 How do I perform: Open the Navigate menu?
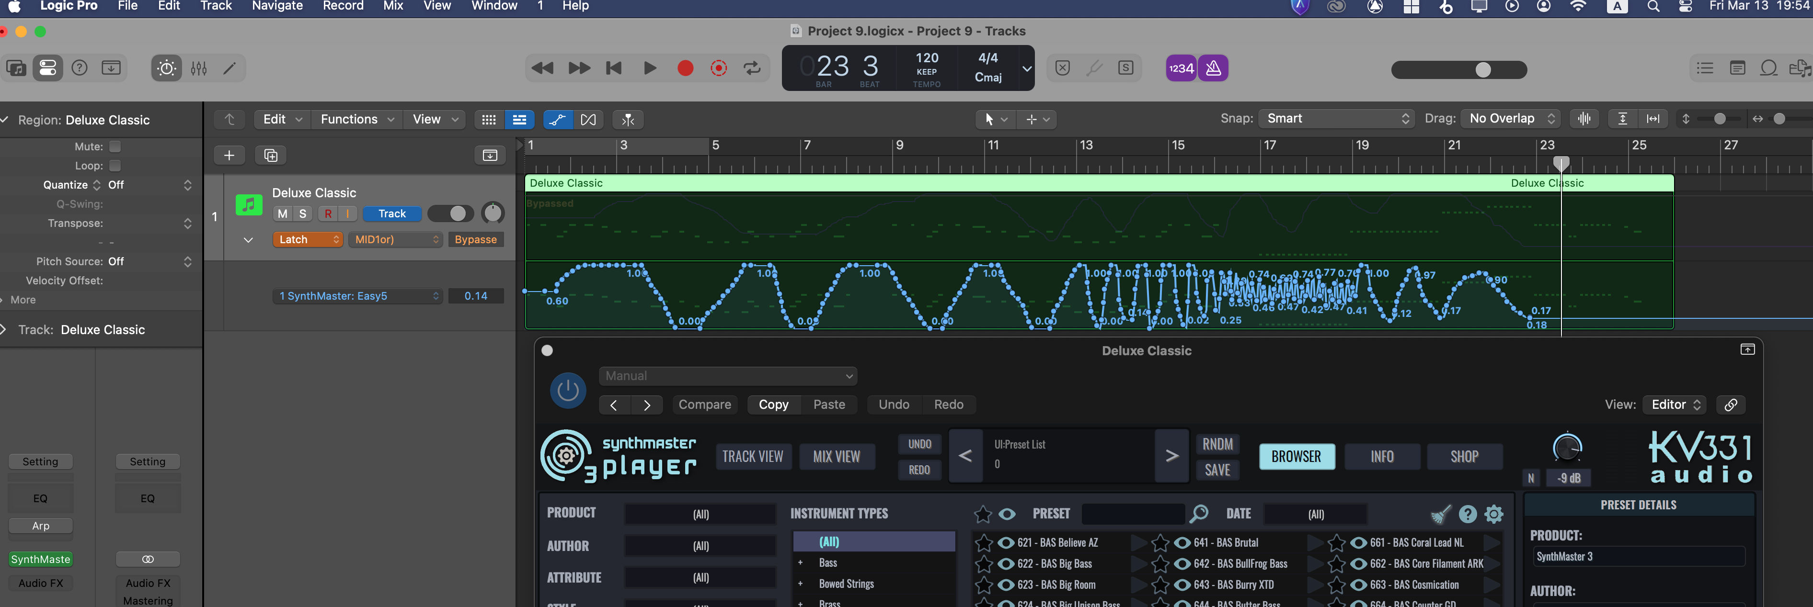[277, 6]
